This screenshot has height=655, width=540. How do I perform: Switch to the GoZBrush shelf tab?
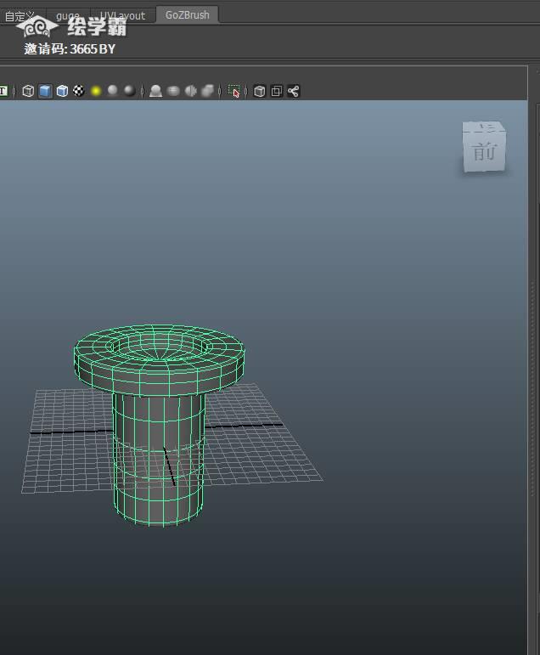point(187,15)
